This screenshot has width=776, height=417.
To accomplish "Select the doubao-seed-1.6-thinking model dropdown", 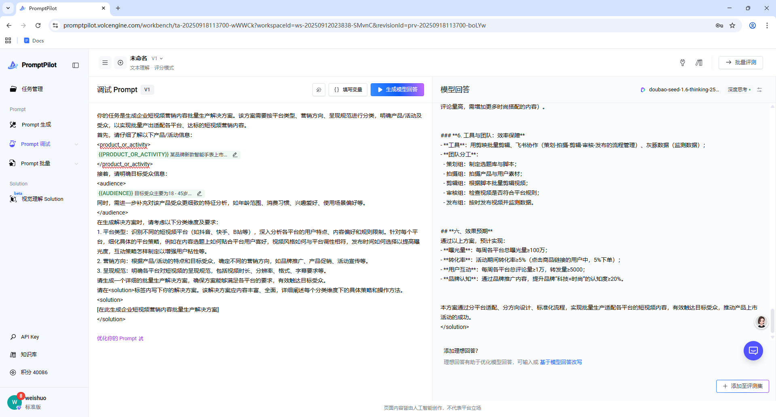I will [680, 90].
